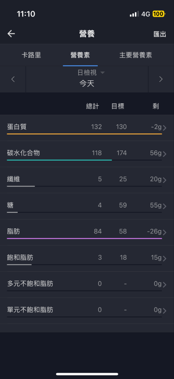
Task: Switch to the 卡路里 tab
Action: point(31,55)
